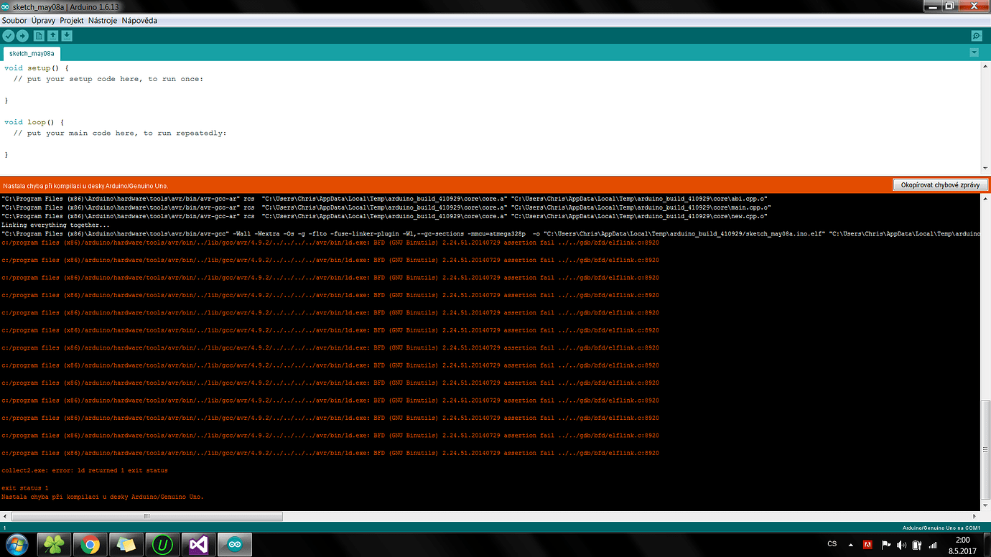Open the Nástroje menu
The image size is (991, 557).
pos(102,20)
